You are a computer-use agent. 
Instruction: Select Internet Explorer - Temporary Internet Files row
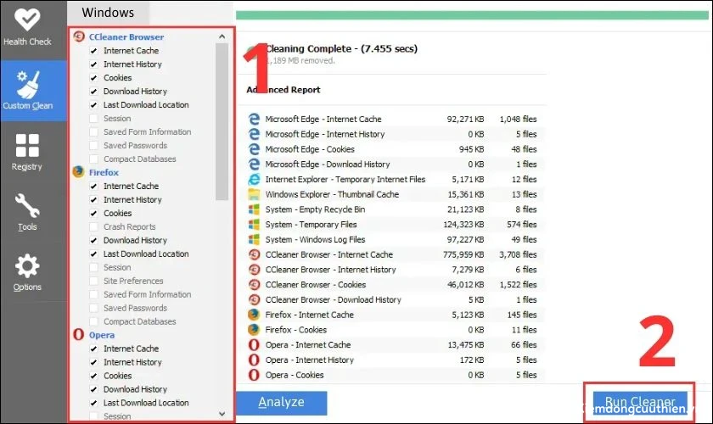(x=396, y=179)
